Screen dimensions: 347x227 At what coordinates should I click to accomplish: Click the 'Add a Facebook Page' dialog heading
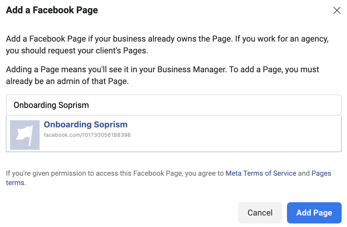point(52,10)
